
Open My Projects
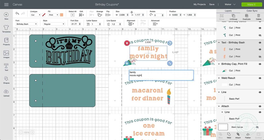tap(199, 4)
